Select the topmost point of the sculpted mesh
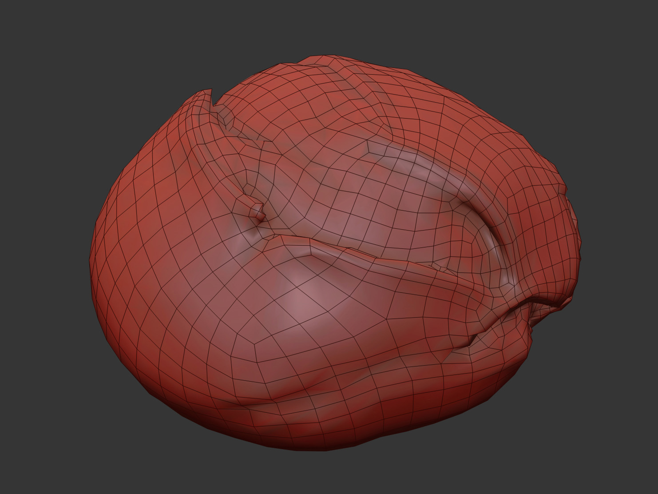Screen dimensions: 658x494 (x=316, y=57)
